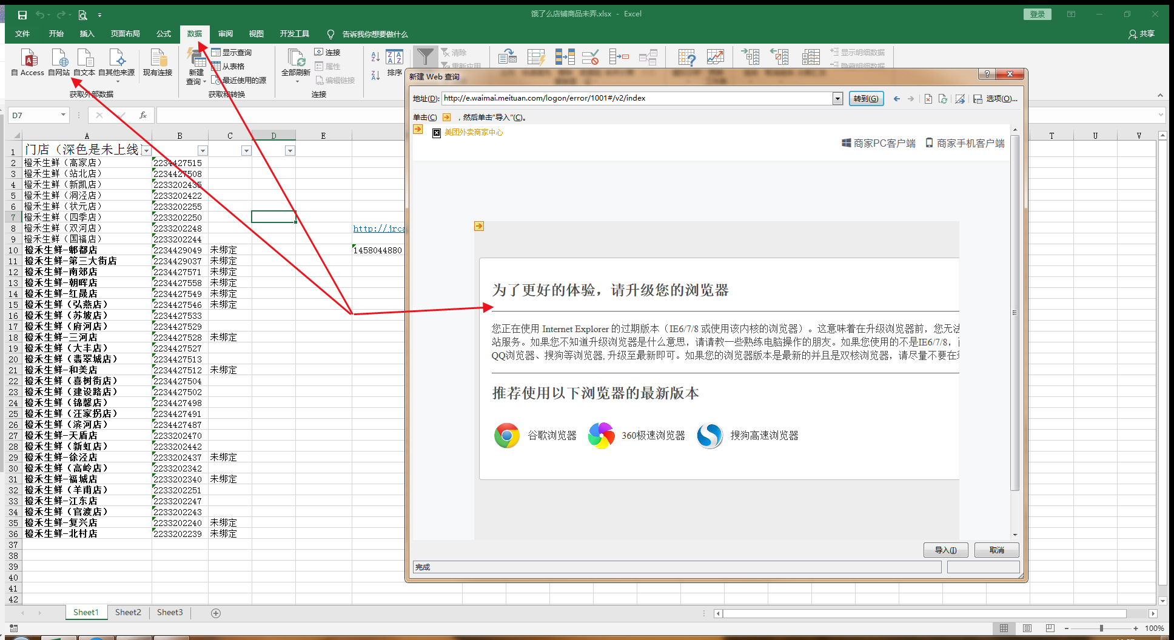Click the Flash Fill icon
Viewport: 1174px width, 640px height.
536,57
